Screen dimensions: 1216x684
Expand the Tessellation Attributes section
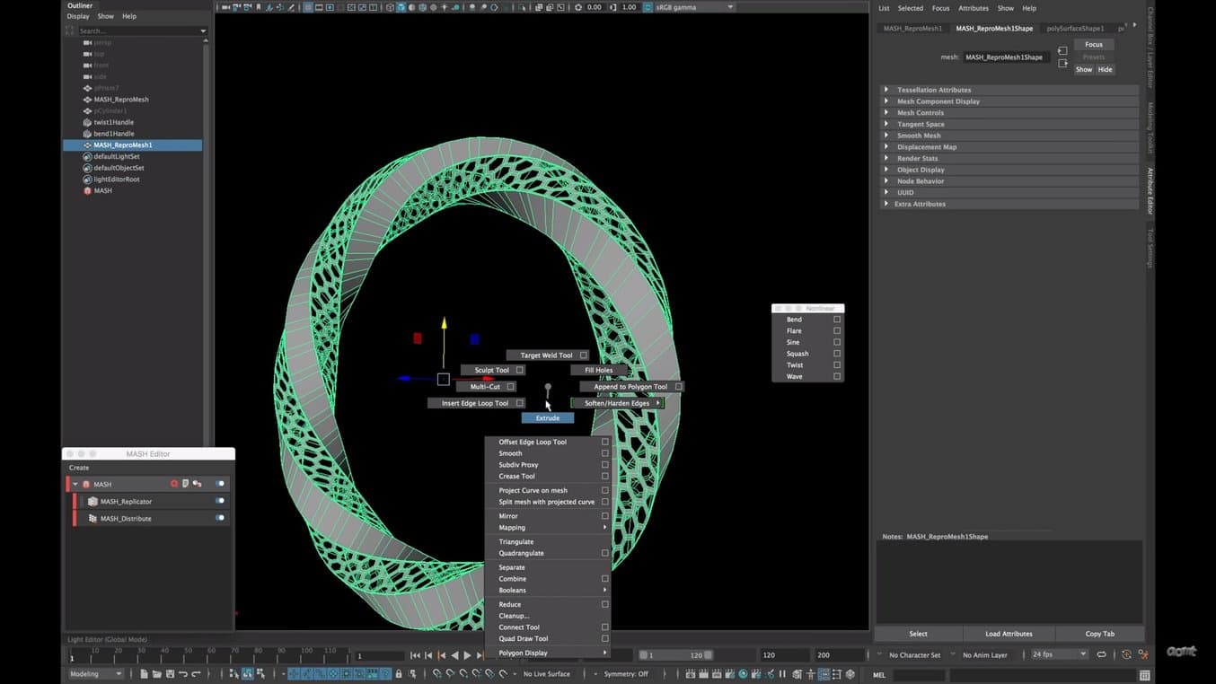point(886,90)
